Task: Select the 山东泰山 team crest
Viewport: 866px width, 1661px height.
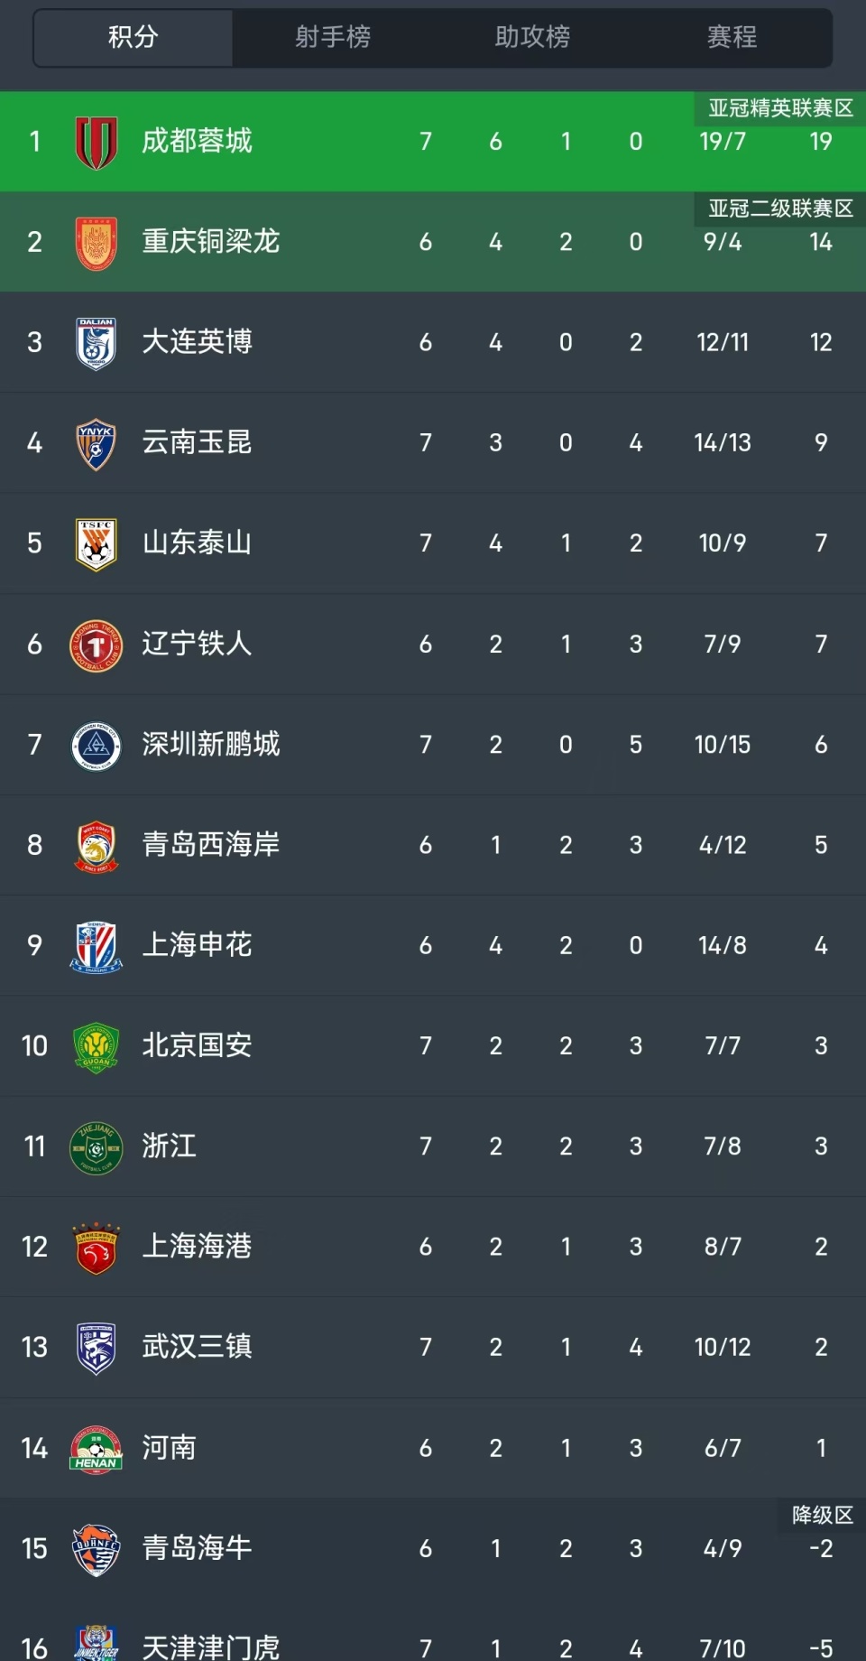Action: tap(96, 543)
